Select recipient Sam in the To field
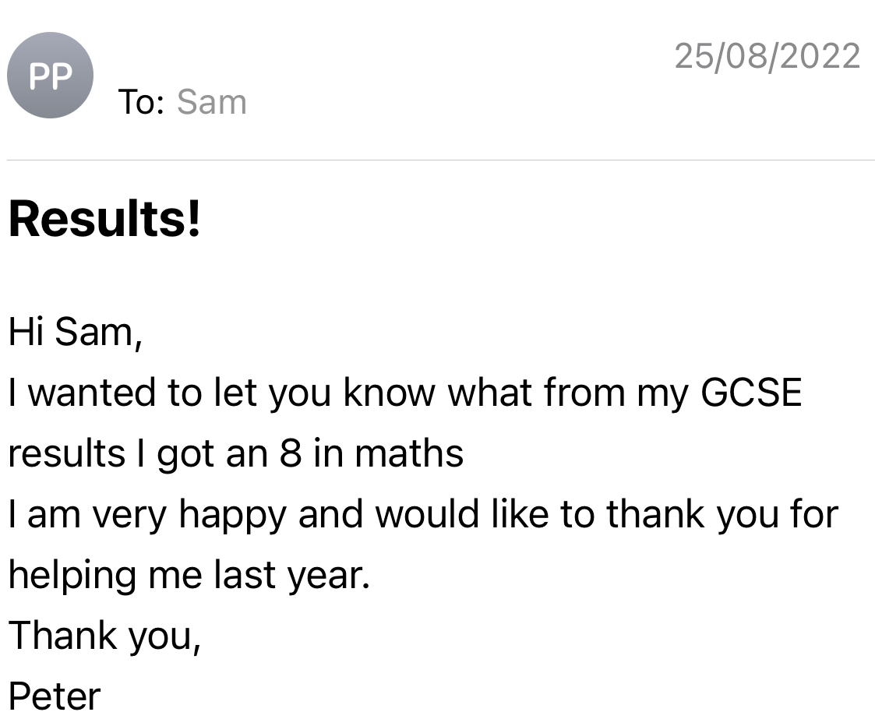 click(x=211, y=102)
